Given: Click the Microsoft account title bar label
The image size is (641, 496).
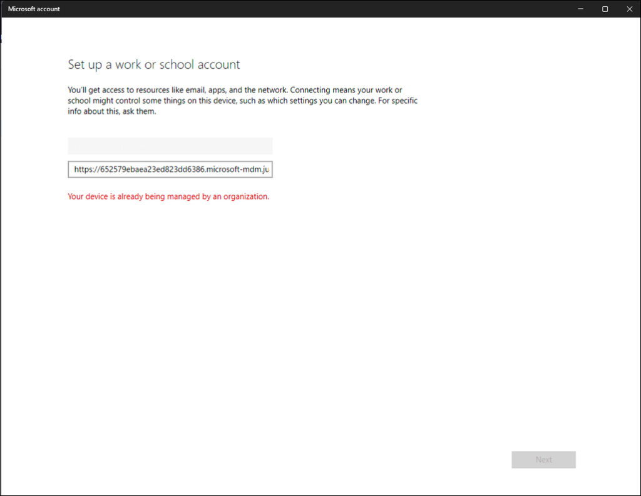Looking at the screenshot, I should pyautogui.click(x=33, y=9).
